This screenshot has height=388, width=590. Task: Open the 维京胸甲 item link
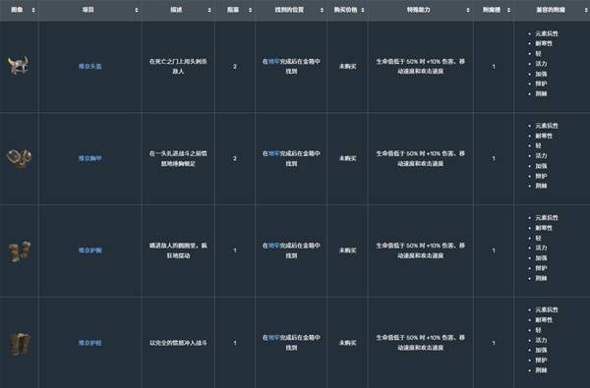point(89,158)
